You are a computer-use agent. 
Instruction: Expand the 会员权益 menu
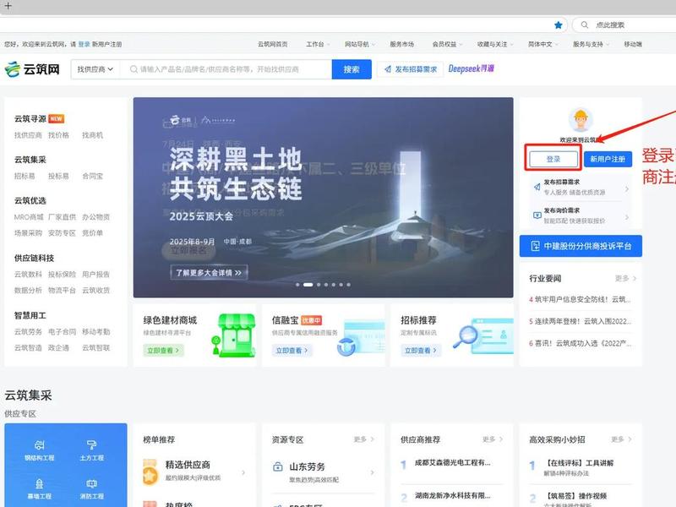447,44
